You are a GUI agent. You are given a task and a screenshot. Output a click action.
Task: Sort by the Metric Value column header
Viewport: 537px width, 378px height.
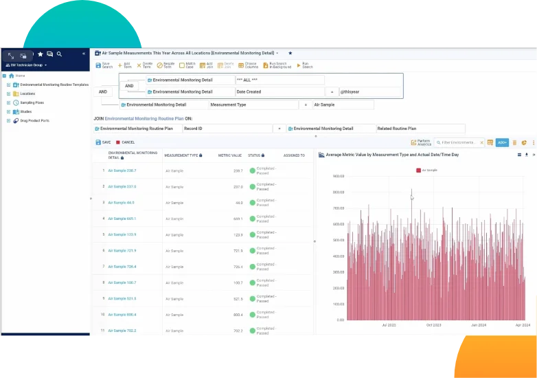coord(230,155)
